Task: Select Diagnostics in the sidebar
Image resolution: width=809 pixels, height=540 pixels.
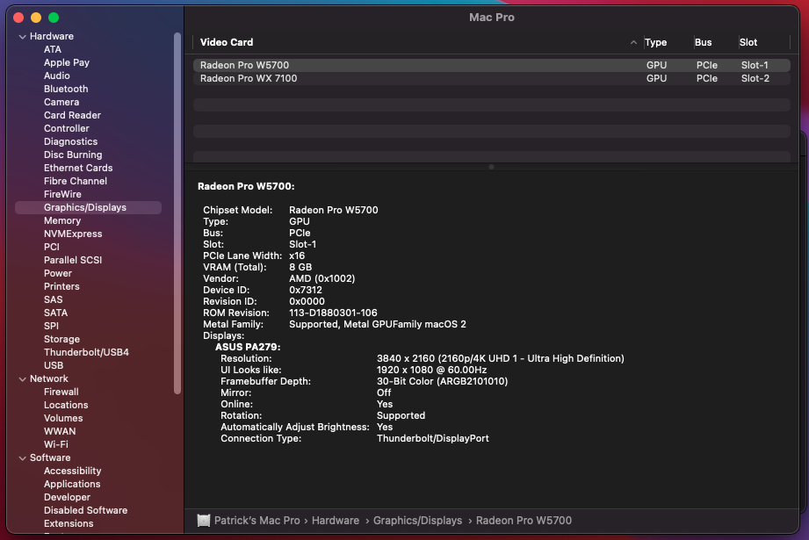Action: click(70, 141)
